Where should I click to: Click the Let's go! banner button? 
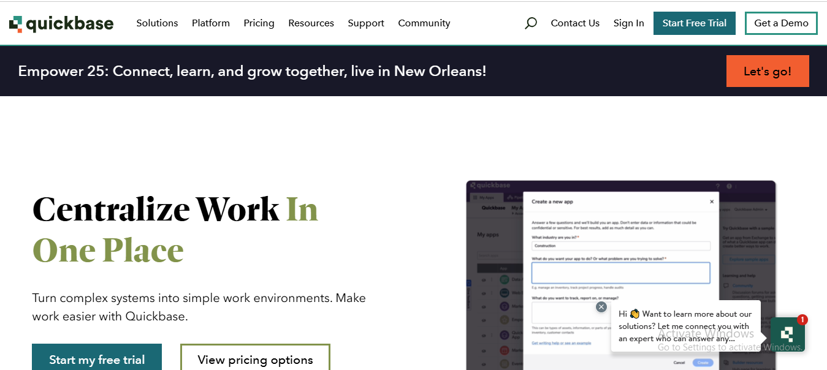click(x=768, y=71)
